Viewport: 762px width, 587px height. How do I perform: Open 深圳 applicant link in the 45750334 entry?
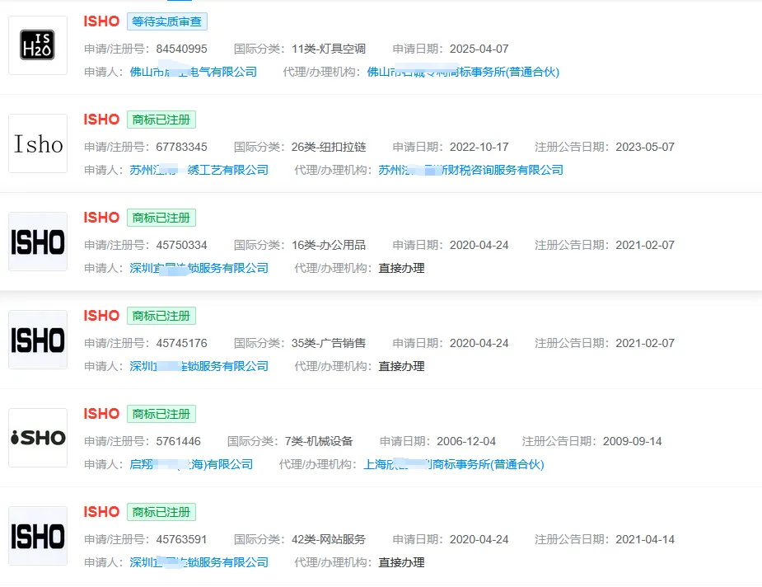pyautogui.click(x=199, y=269)
